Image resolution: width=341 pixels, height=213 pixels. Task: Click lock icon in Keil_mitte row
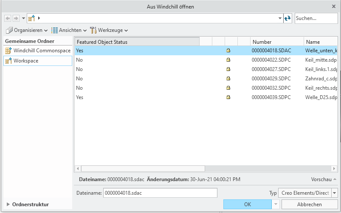(228, 60)
